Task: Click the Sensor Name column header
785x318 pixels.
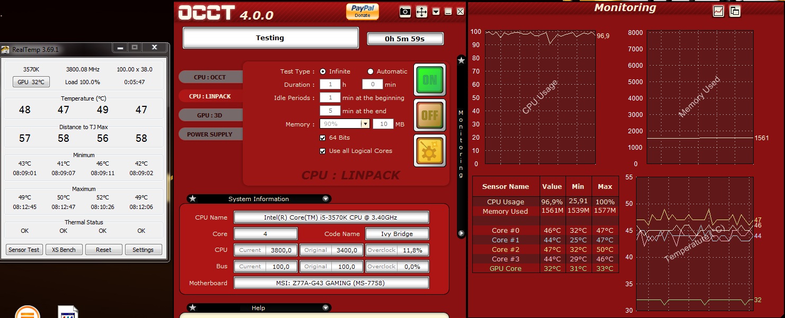Action: pyautogui.click(x=506, y=187)
